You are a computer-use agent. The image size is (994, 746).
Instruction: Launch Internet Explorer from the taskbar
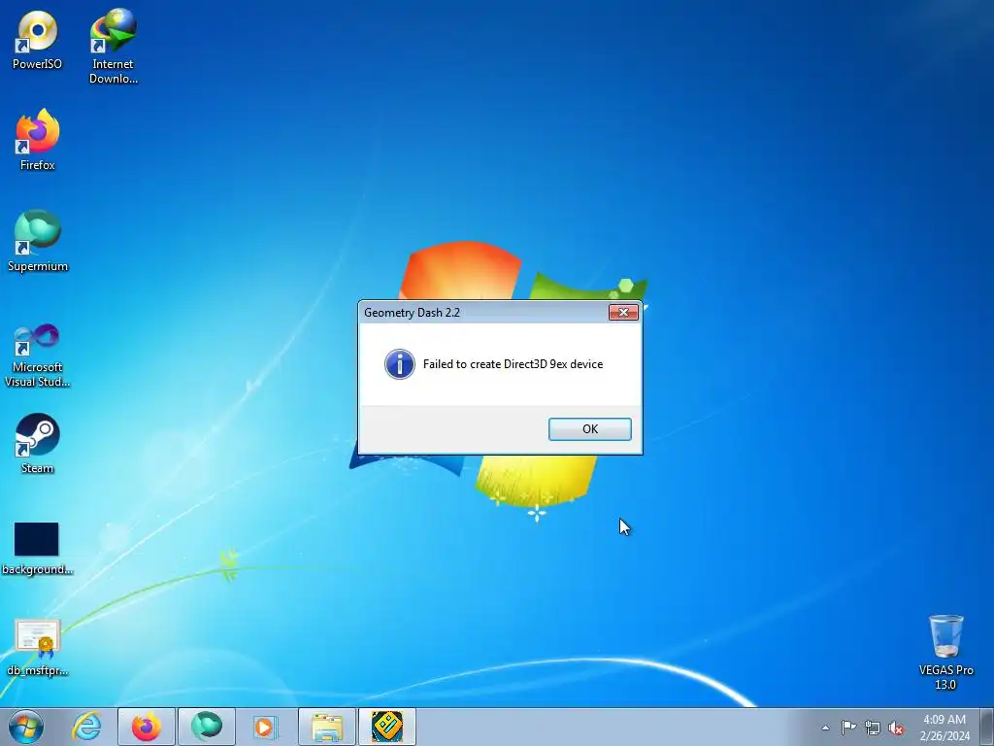(86, 727)
